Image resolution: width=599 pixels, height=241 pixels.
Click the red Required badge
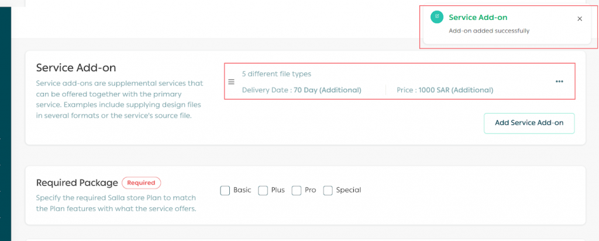point(141,183)
